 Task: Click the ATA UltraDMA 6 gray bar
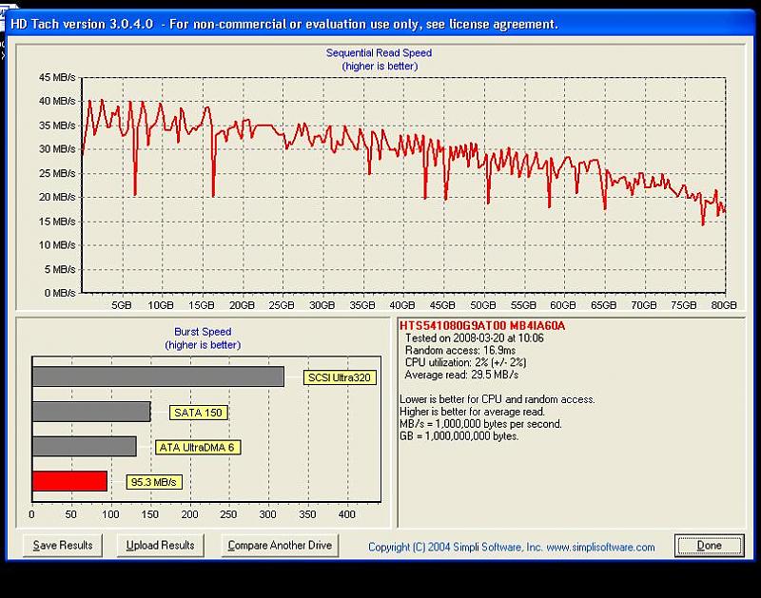pyautogui.click(x=84, y=446)
